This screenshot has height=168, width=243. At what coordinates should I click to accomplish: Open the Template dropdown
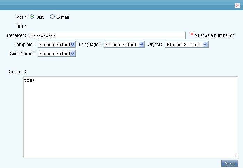point(57,45)
